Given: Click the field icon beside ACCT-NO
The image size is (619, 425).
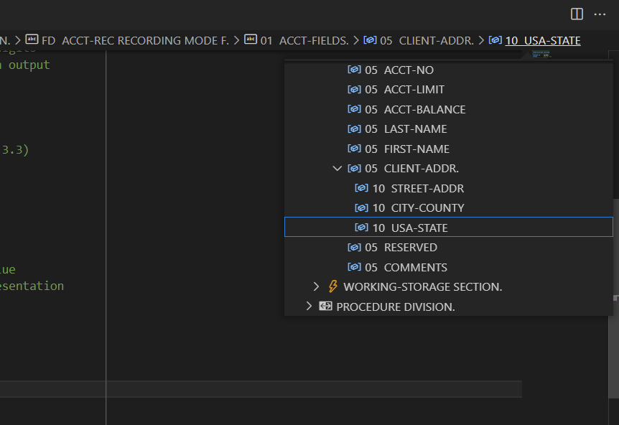Looking at the screenshot, I should [x=354, y=70].
